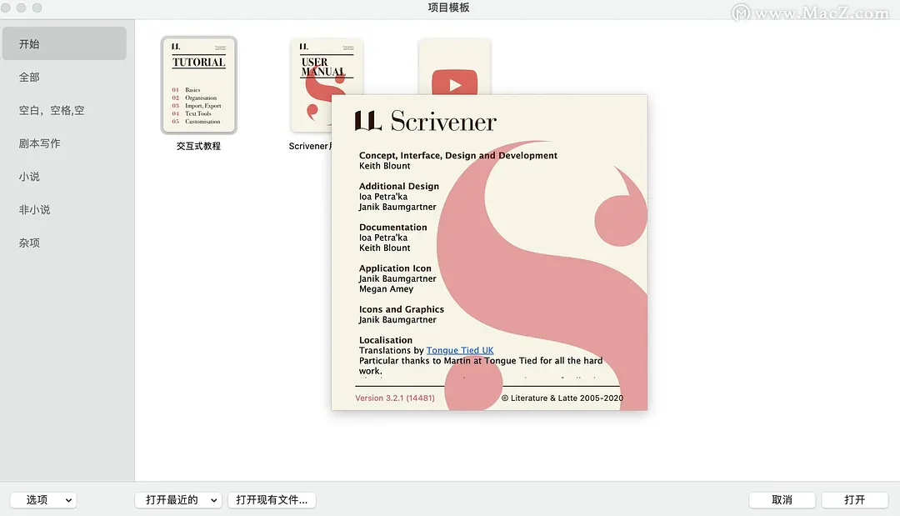Open the 选项 dropdown menu
The image size is (900, 516).
43,500
